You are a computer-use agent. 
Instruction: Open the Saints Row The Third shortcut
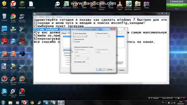tap(22, 18)
